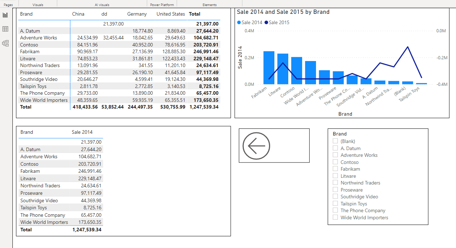Viewport: 456px width, 248px height.
Task: Select value 246,991.46 in lower table
Action: [90, 171]
